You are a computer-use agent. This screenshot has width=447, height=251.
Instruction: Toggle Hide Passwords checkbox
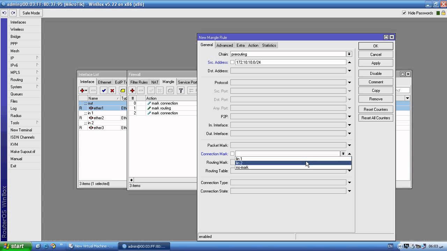click(x=404, y=13)
